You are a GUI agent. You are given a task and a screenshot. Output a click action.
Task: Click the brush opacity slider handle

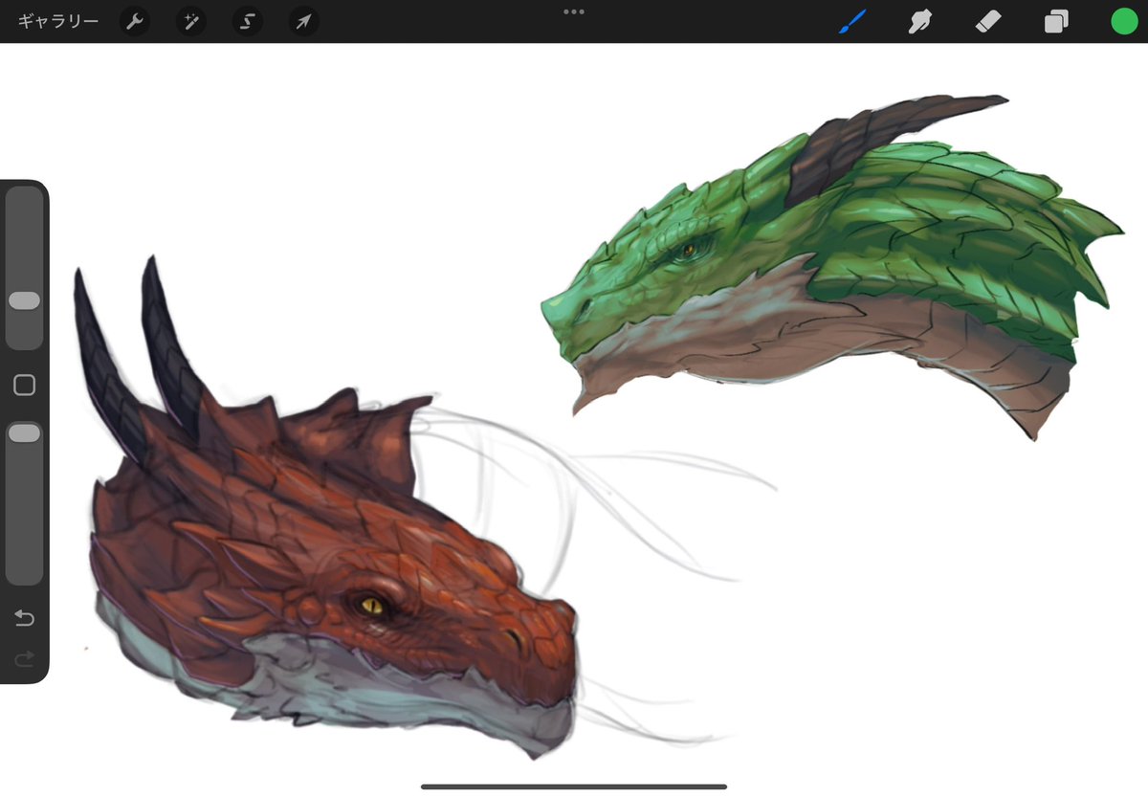24,433
